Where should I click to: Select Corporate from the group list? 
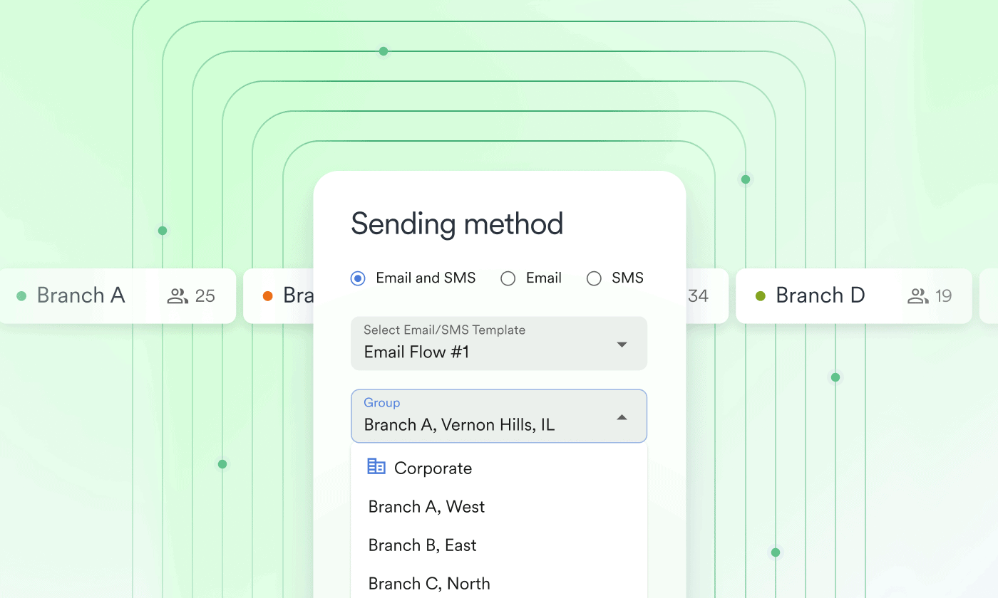click(x=499, y=468)
